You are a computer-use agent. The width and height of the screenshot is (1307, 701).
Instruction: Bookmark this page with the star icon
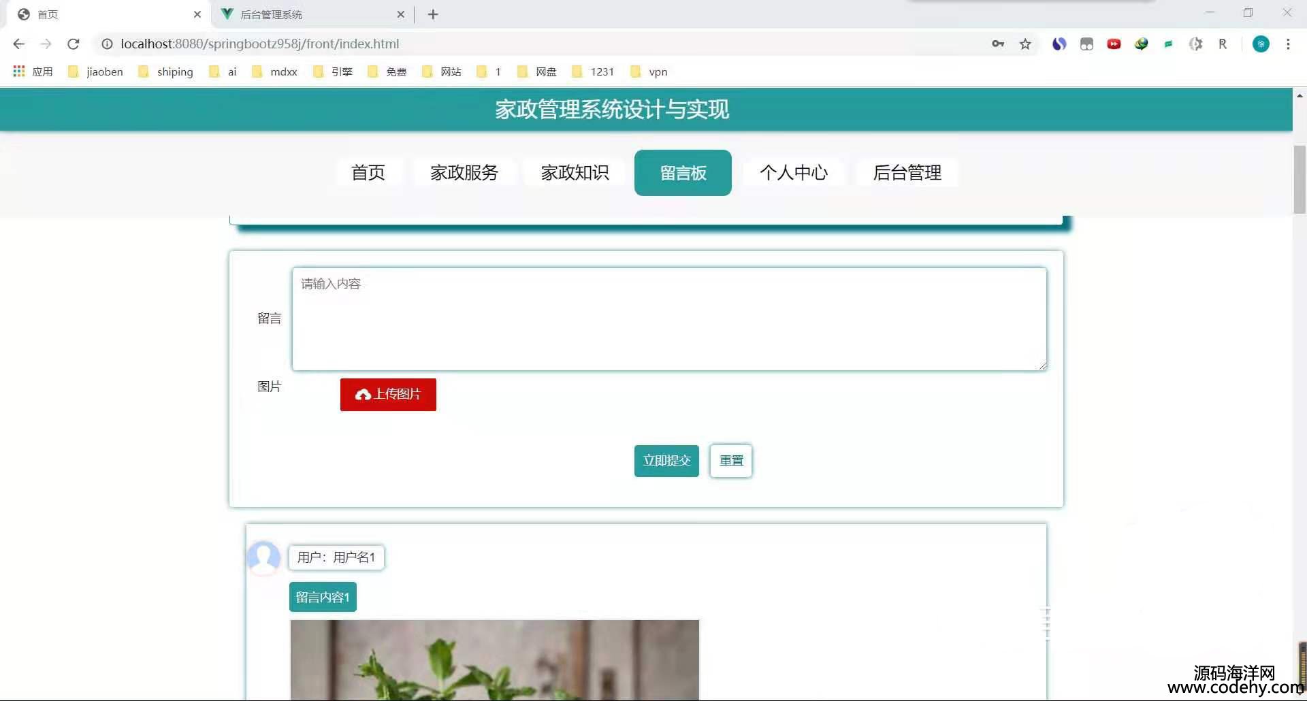(x=1025, y=44)
